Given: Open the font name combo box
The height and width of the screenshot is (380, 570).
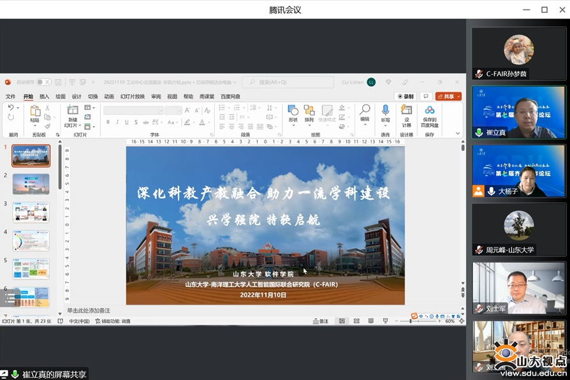Looking at the screenshot, I should [x=133, y=110].
